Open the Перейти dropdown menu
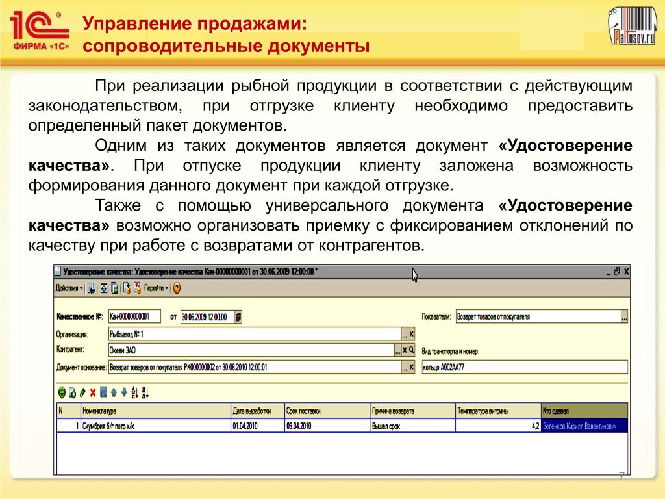The width and height of the screenshot is (665, 499). [156, 288]
